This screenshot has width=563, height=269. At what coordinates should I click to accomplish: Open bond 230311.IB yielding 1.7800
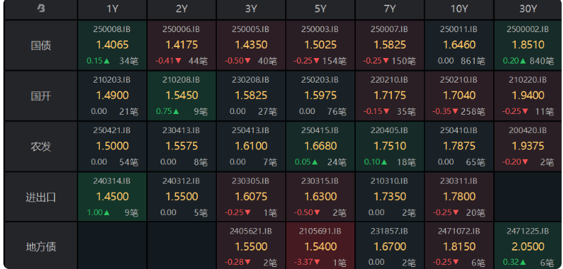(x=459, y=197)
